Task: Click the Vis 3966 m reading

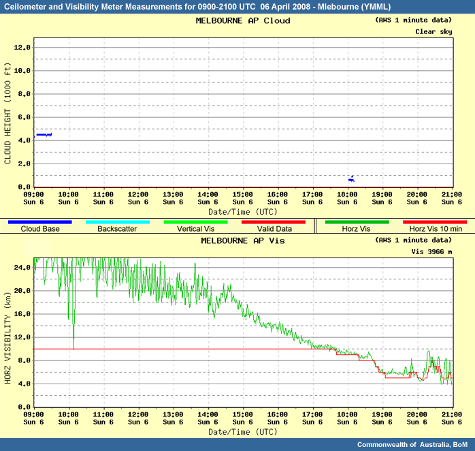Action: (431, 252)
